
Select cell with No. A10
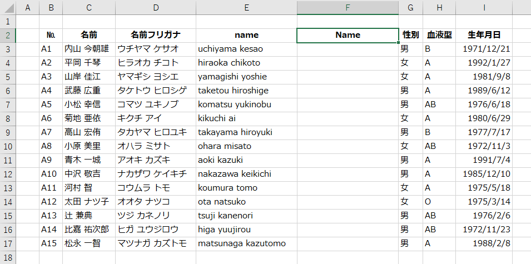point(51,174)
